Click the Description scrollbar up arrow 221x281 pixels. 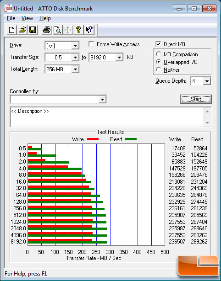[x=207, y=111]
